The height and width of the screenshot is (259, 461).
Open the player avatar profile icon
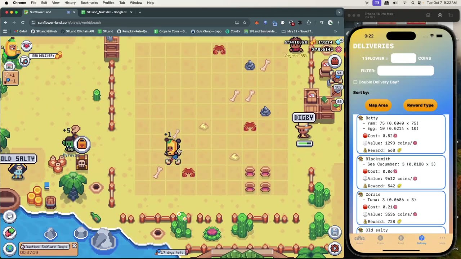12,49
